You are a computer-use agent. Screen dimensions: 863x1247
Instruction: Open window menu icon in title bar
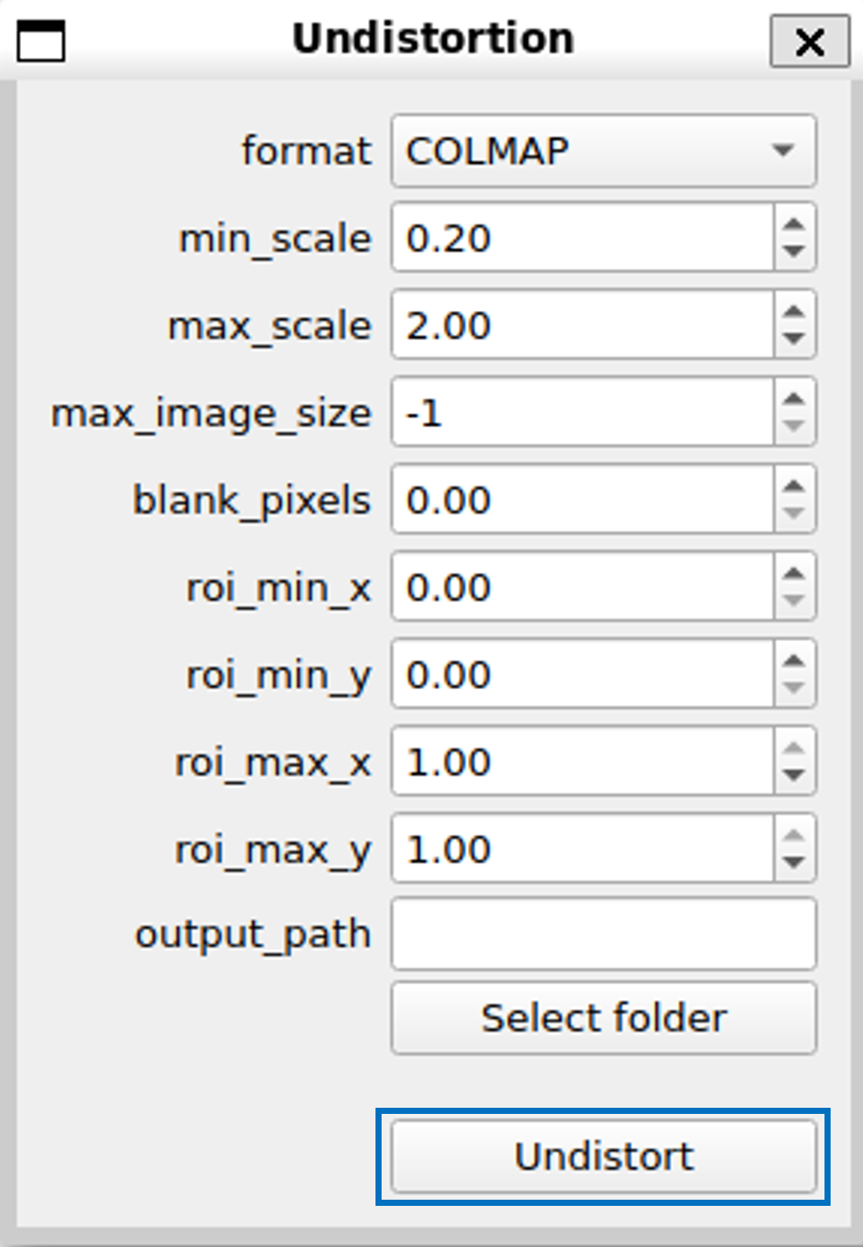pyautogui.click(x=41, y=41)
